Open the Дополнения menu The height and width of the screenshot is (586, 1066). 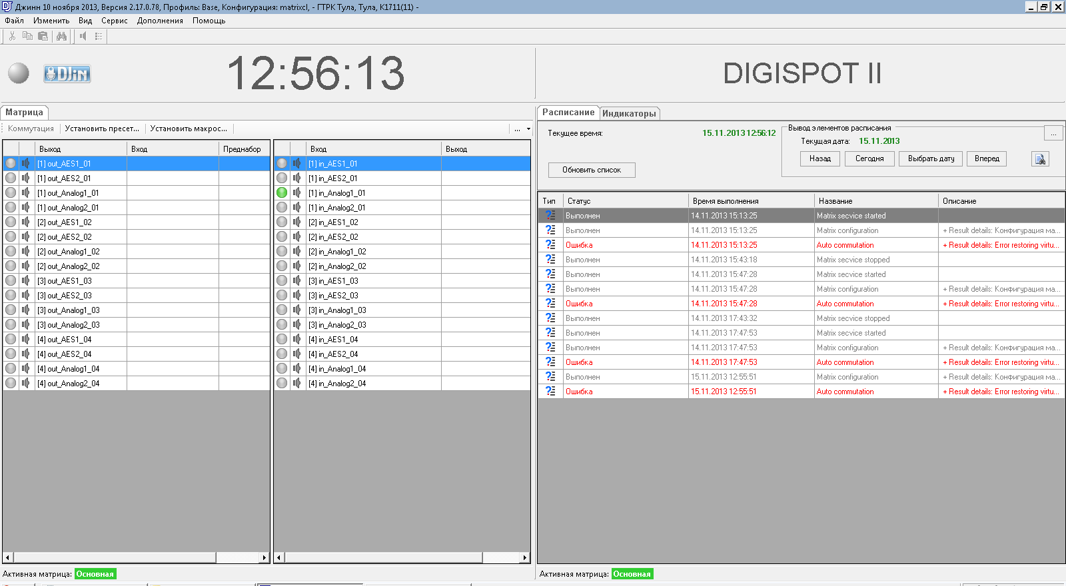160,21
